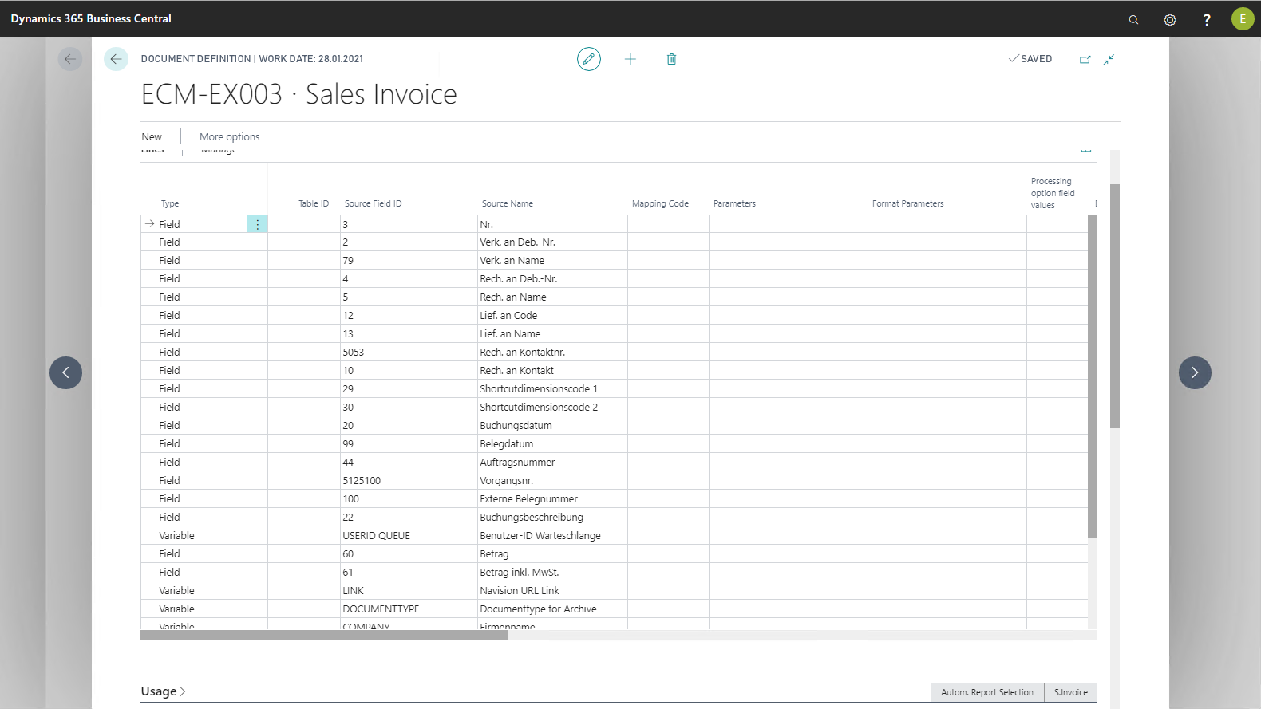Click the edit pencil icon
Viewport: 1261px width, 709px height.
[589, 59]
